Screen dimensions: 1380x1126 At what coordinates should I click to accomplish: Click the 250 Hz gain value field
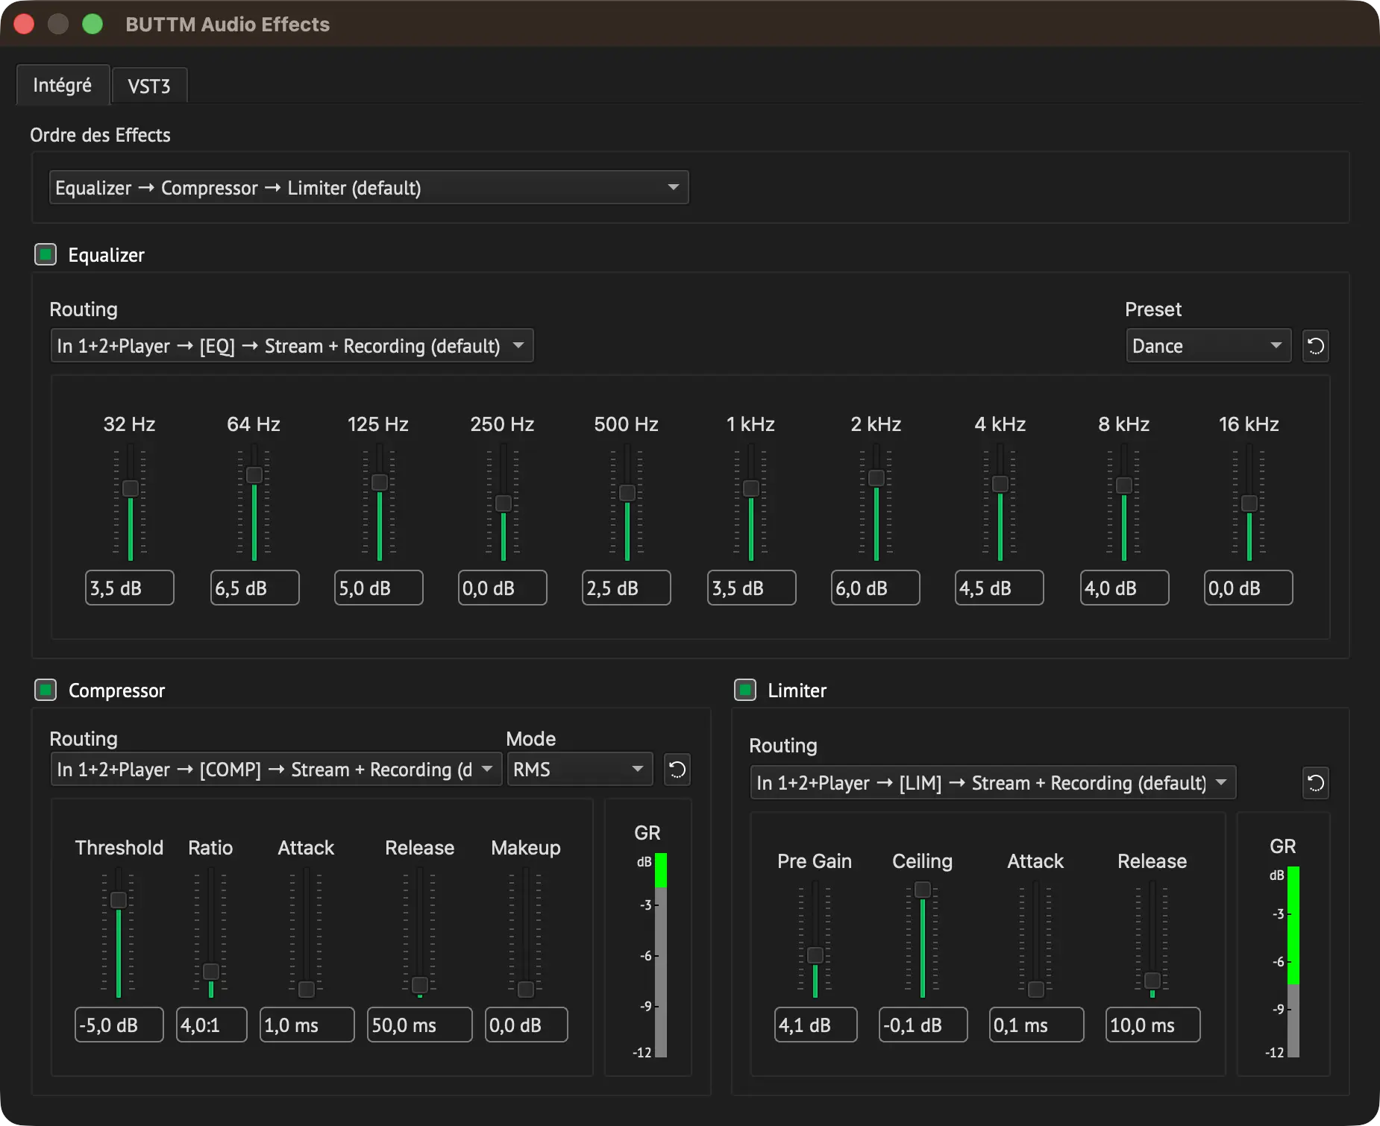click(503, 588)
